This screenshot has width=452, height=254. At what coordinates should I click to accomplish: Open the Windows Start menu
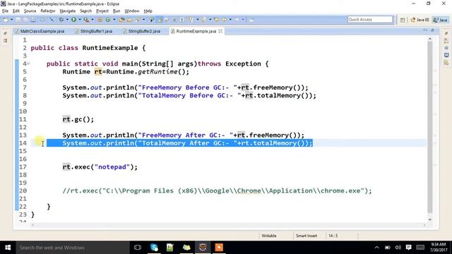[x=8, y=248]
